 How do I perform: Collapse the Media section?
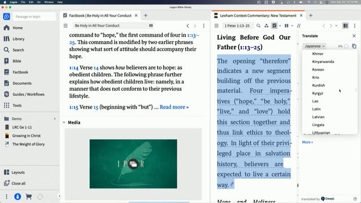64,122
